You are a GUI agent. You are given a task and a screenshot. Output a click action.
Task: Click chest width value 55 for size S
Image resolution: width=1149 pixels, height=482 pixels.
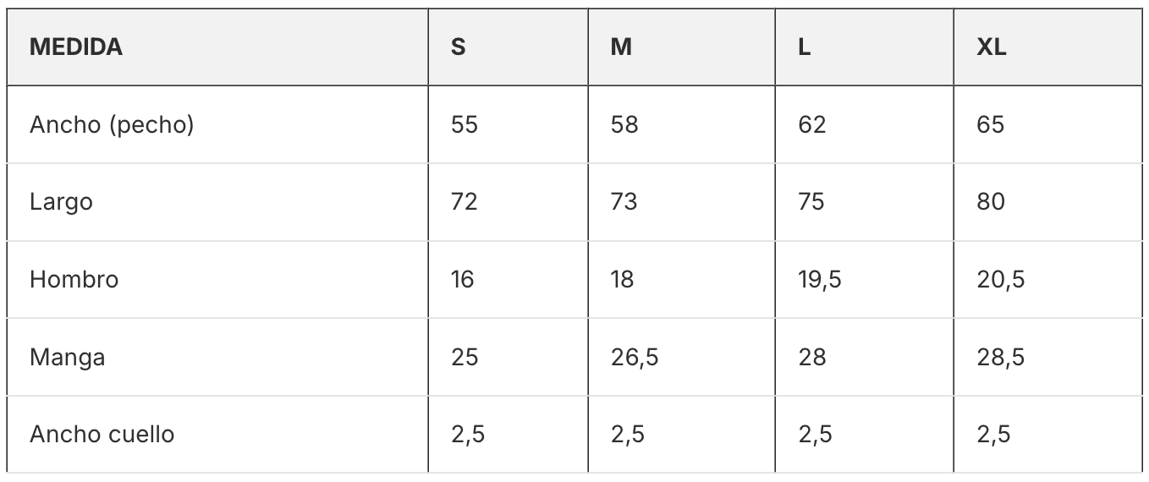point(465,125)
